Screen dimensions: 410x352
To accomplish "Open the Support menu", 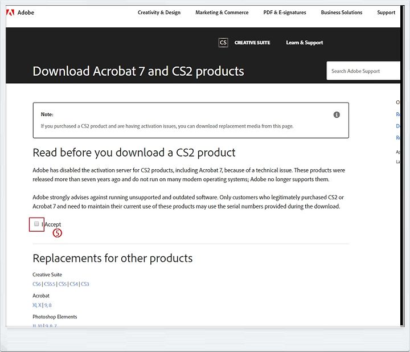I will point(386,13).
